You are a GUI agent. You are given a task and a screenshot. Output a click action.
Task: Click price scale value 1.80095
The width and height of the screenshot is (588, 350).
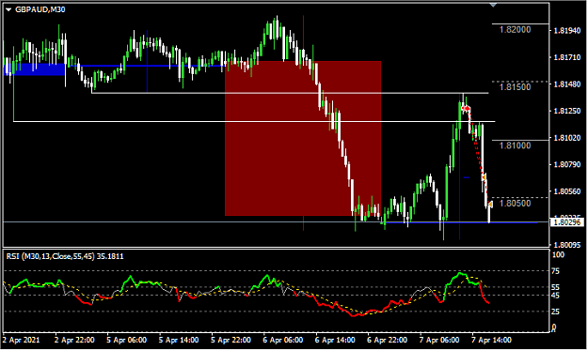pos(567,245)
